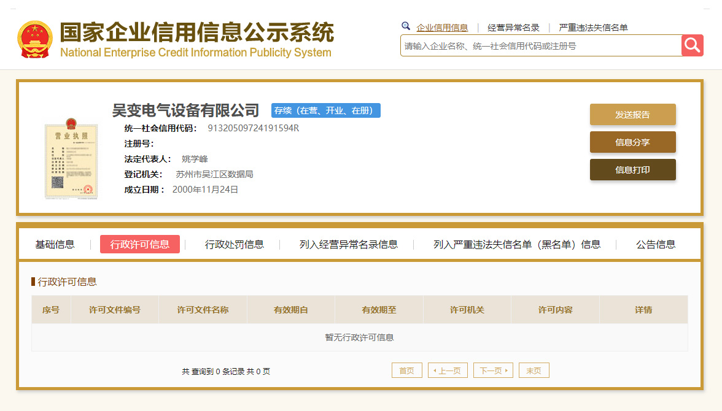The width and height of the screenshot is (722, 411).
Task: Click the 许可内容 column header
Action: click(x=555, y=310)
